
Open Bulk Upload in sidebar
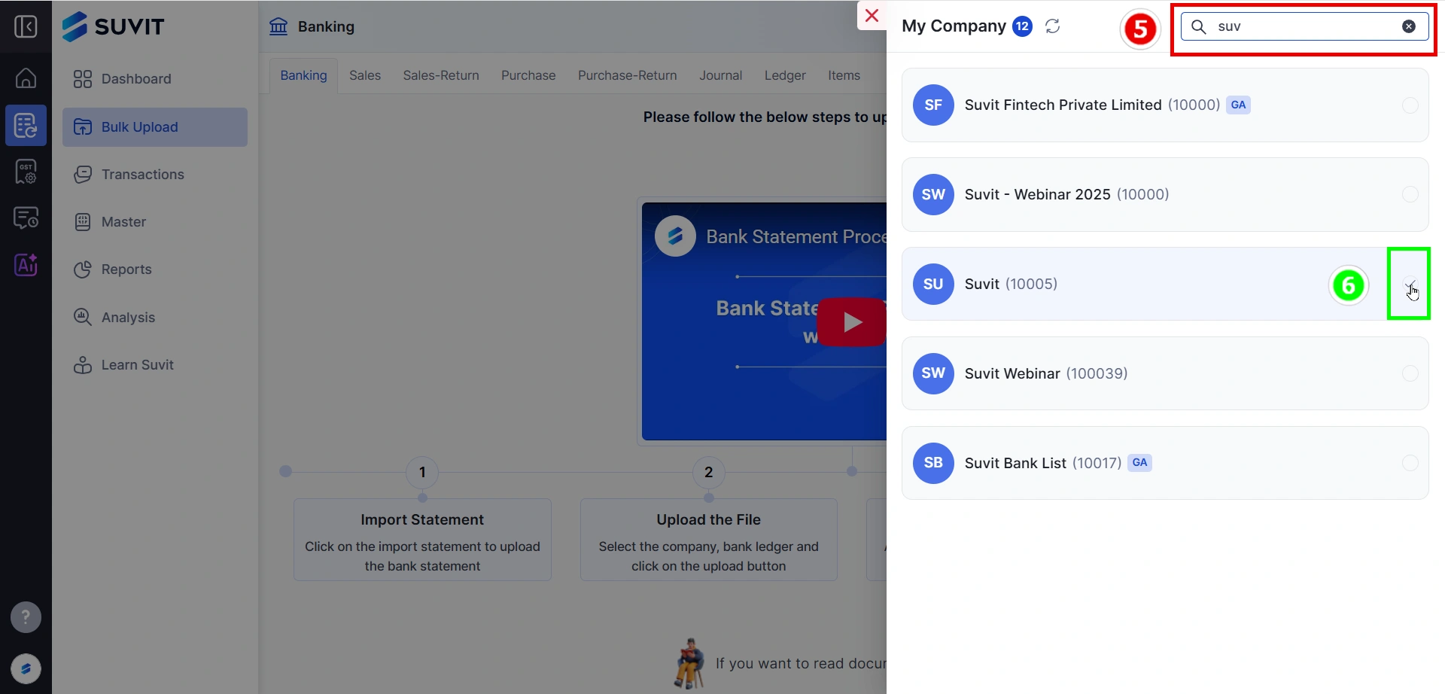click(x=155, y=127)
